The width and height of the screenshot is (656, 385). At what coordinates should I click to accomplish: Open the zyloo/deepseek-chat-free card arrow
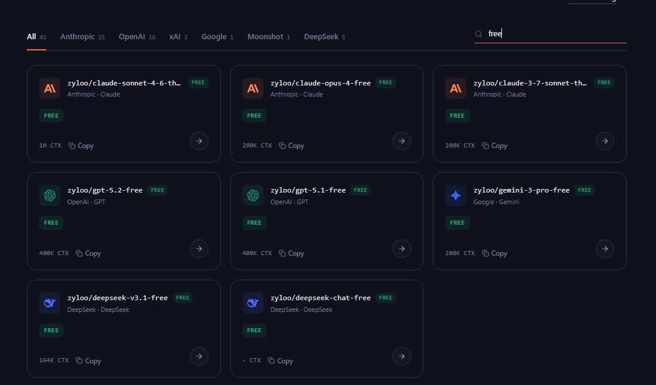(402, 356)
